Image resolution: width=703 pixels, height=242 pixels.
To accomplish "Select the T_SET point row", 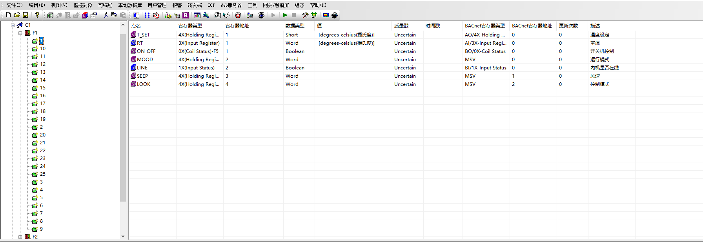I will [x=382, y=35].
